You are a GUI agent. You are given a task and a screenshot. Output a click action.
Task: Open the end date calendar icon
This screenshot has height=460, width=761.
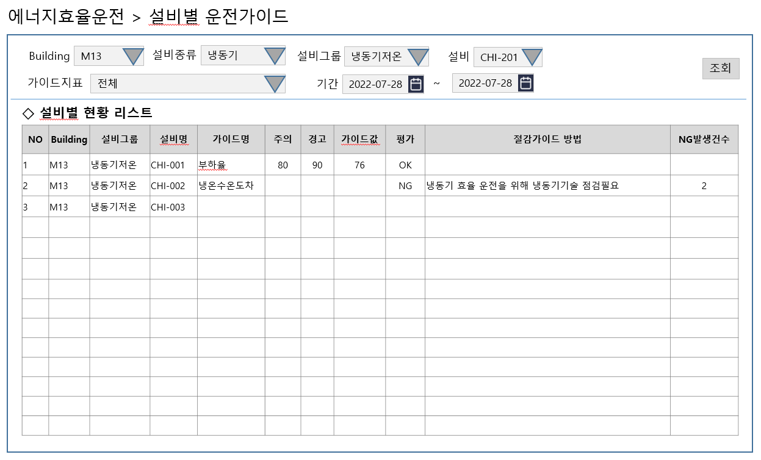[525, 83]
